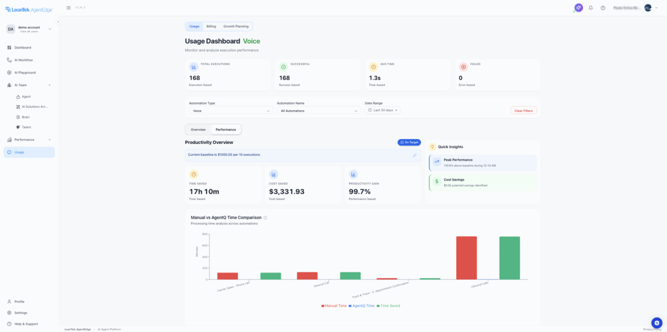The height and width of the screenshot is (332, 667).
Task: Click info icon beside Time Comparison title
Action: pos(266,218)
